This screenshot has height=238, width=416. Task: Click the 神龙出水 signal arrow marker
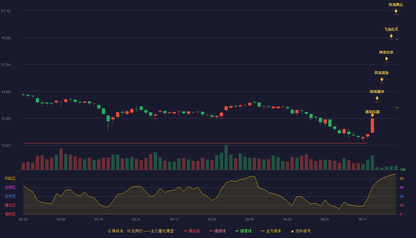tap(386, 59)
